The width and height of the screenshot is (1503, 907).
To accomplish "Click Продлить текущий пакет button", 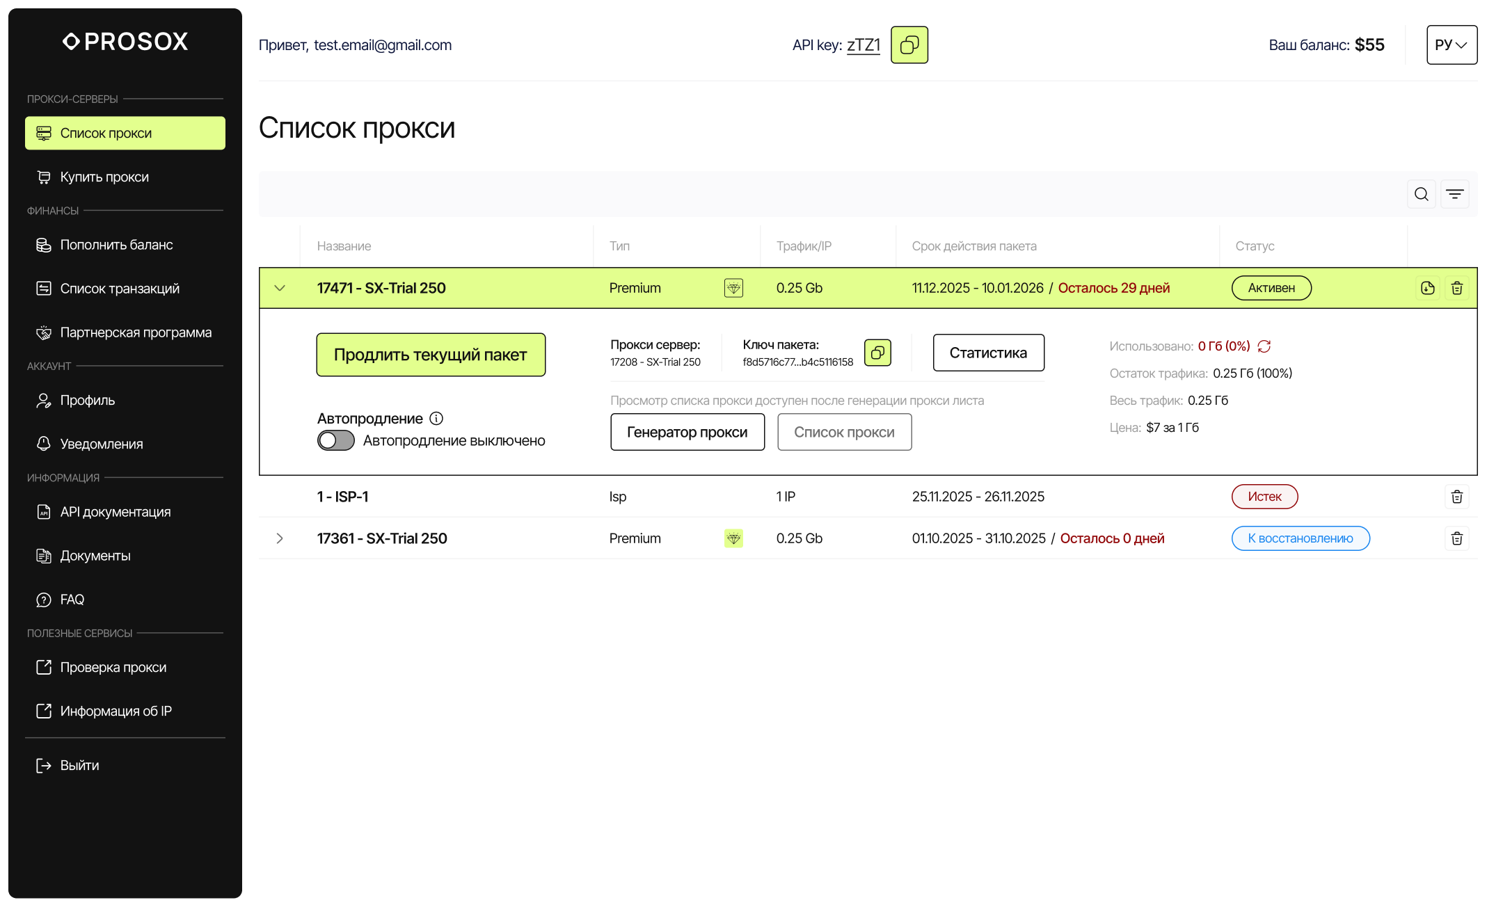I will click(x=431, y=355).
